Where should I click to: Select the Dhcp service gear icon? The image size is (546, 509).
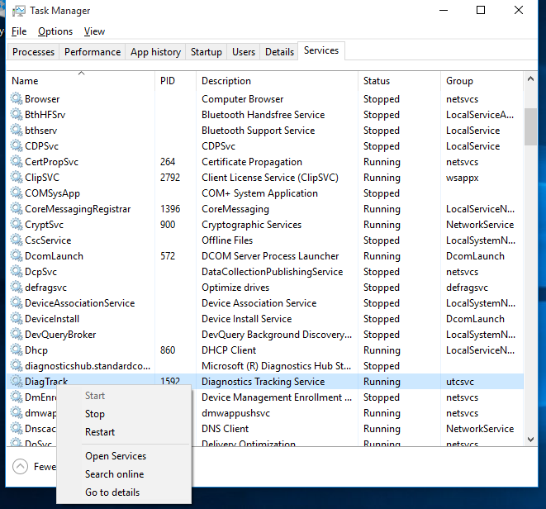coord(17,350)
